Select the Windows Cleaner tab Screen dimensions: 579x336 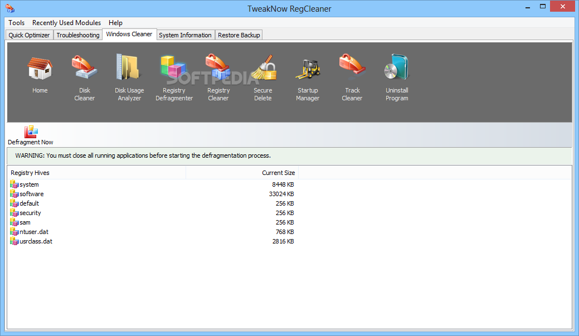pos(129,35)
